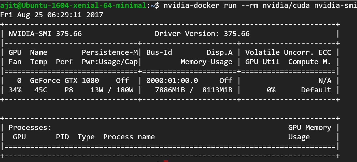
Task: Click the 45C temperature value
Action: point(41,90)
